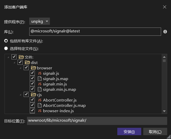Click the file tree scrollbar thumb
This screenshot has width=171, height=139.
click(164, 61)
